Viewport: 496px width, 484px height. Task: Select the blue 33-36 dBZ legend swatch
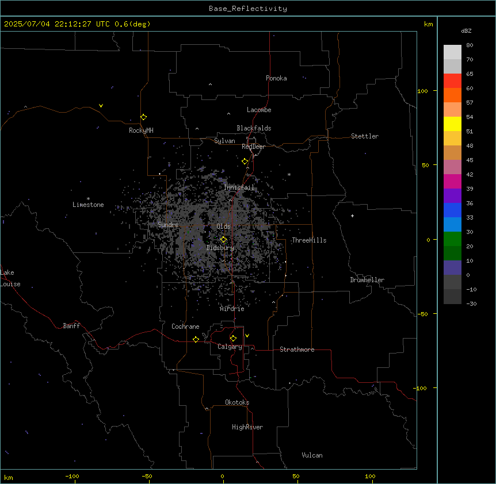(x=452, y=210)
